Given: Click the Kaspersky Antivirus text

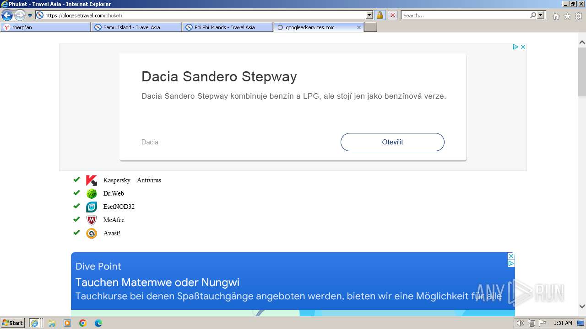Looking at the screenshot, I should [132, 180].
